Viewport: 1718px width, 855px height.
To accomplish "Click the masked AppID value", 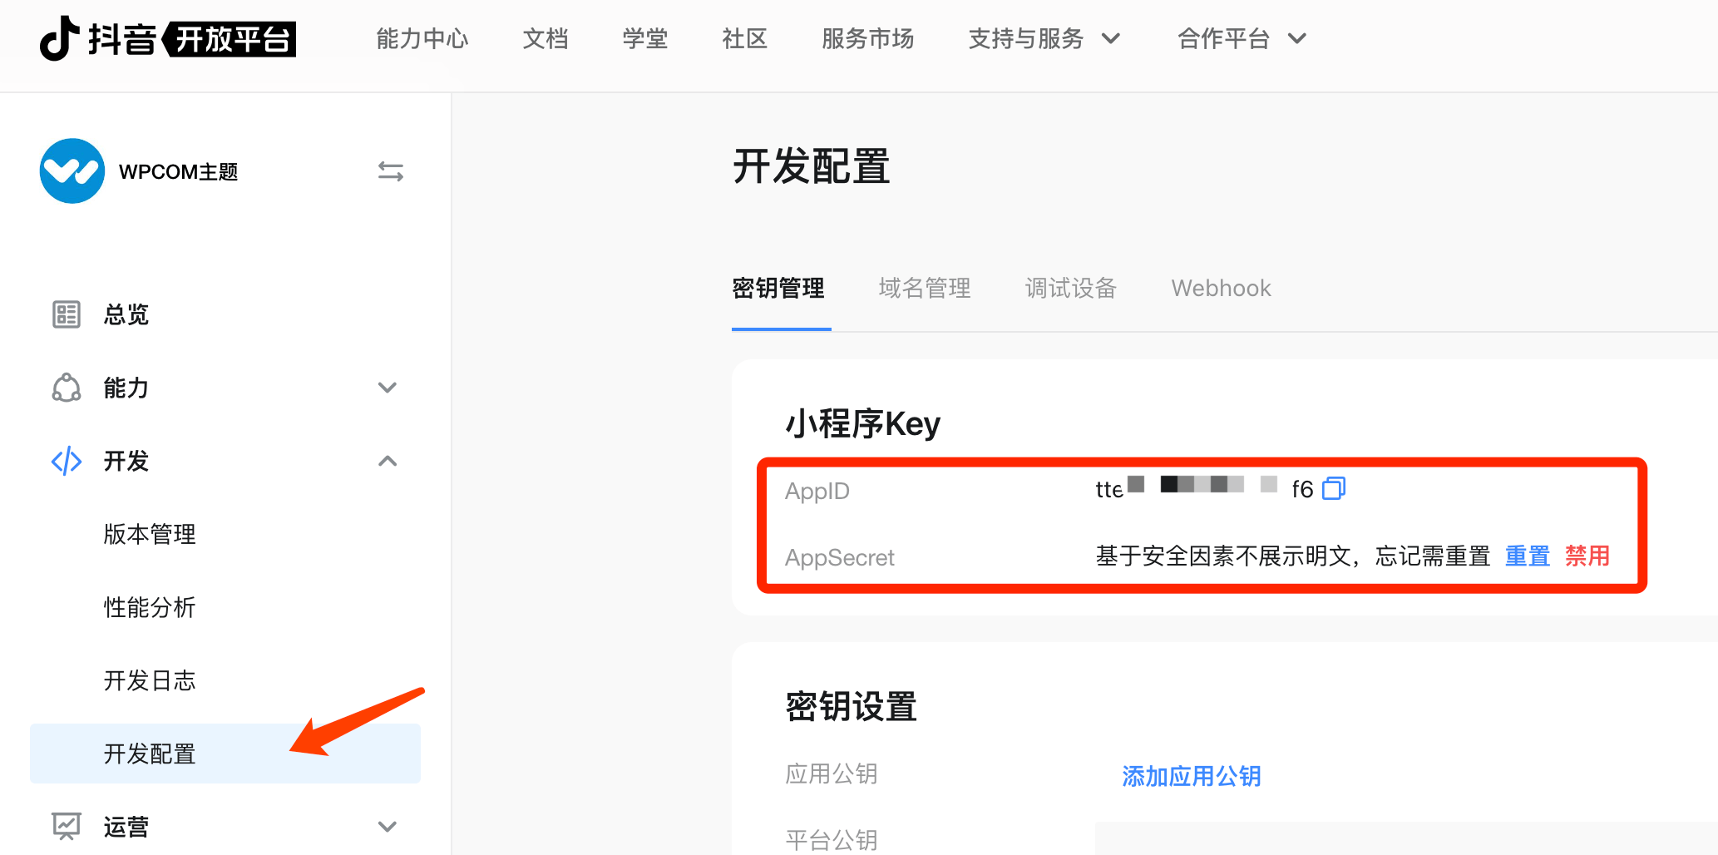I will click(x=1204, y=488).
